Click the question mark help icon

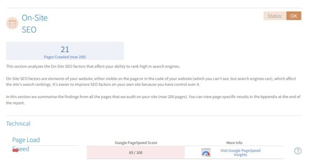(298, 151)
